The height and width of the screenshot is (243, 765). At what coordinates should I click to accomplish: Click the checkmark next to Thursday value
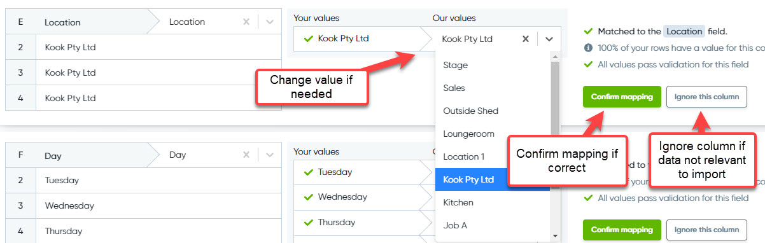309,223
